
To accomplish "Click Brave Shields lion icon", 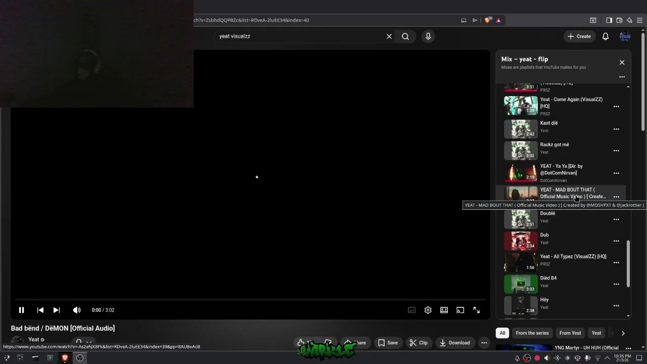I will coord(487,20).
